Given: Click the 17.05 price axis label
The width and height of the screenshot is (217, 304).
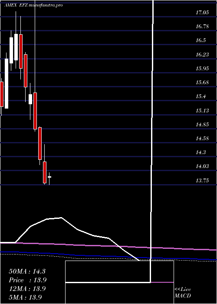Looking at the screenshot, I should (202, 13).
